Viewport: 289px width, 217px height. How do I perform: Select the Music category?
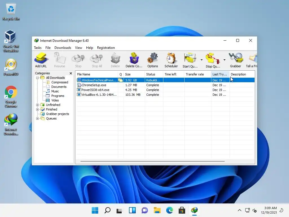point(55,91)
